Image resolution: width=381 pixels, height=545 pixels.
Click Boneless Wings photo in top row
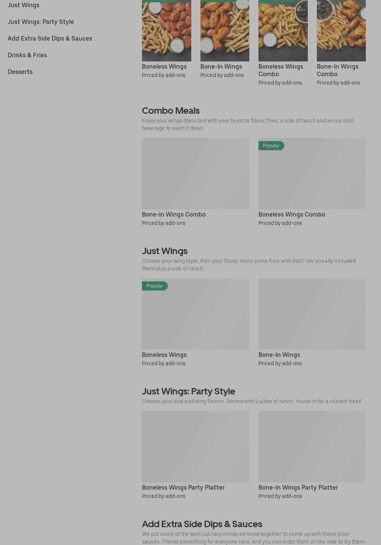[x=167, y=30]
